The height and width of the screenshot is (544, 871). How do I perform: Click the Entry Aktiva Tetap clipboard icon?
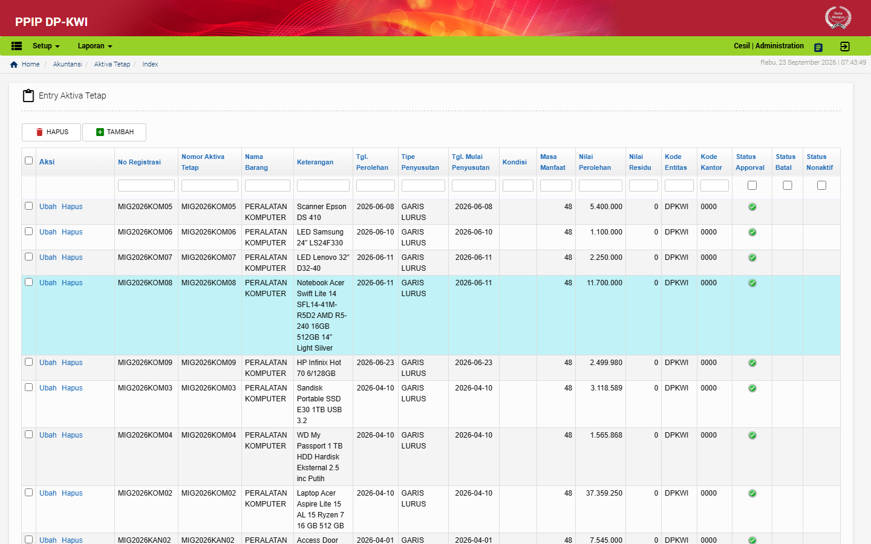(x=28, y=96)
